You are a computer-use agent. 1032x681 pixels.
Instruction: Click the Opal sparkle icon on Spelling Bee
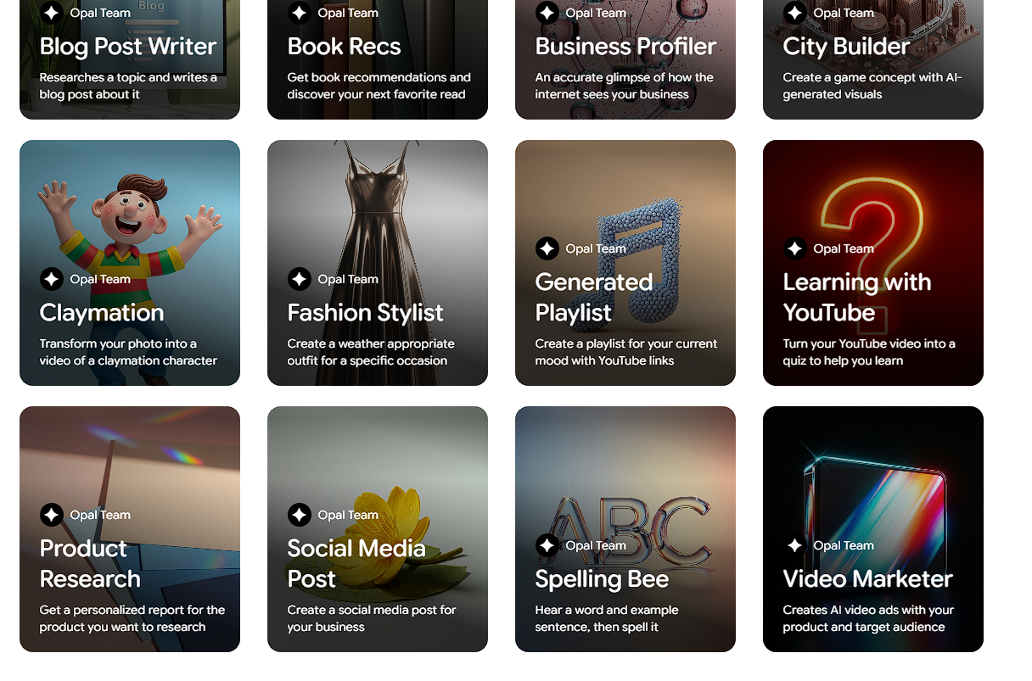point(547,545)
